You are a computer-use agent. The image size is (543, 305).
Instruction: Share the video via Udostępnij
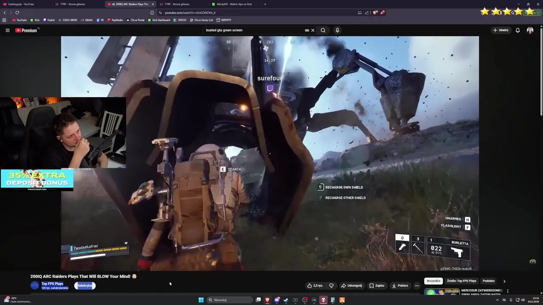352,286
